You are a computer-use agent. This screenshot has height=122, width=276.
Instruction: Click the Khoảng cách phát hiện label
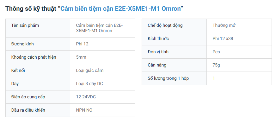[34, 57]
